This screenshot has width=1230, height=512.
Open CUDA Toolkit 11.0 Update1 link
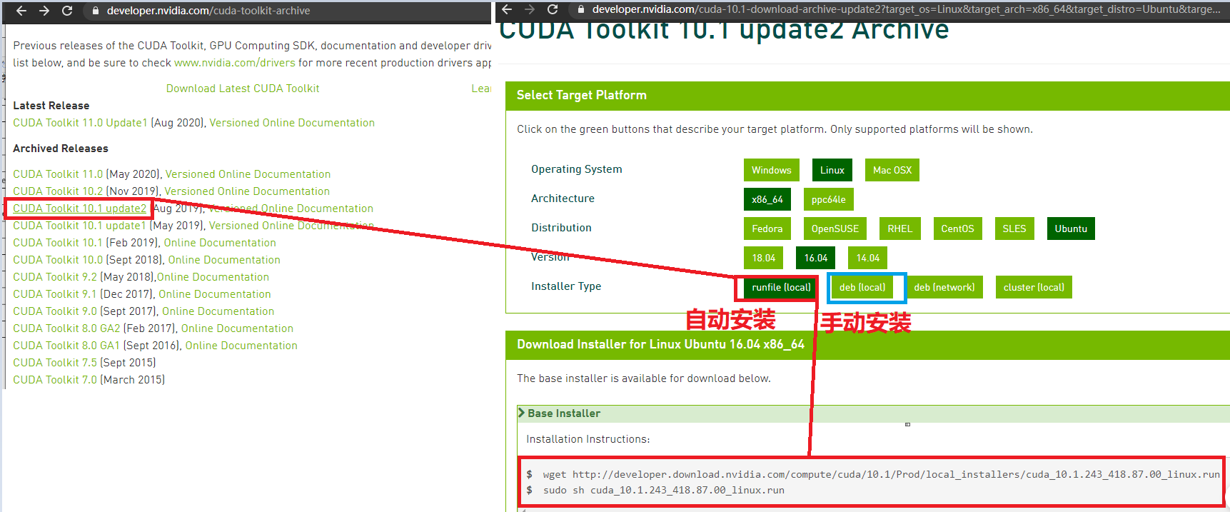[x=80, y=123]
